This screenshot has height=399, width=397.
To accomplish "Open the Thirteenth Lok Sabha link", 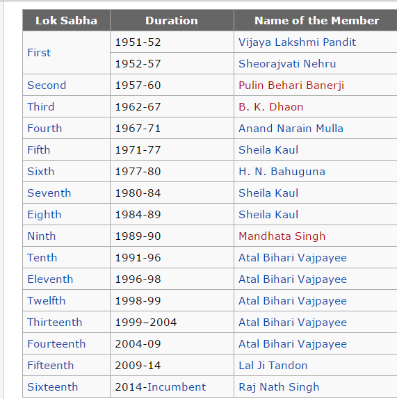I will click(x=55, y=323).
